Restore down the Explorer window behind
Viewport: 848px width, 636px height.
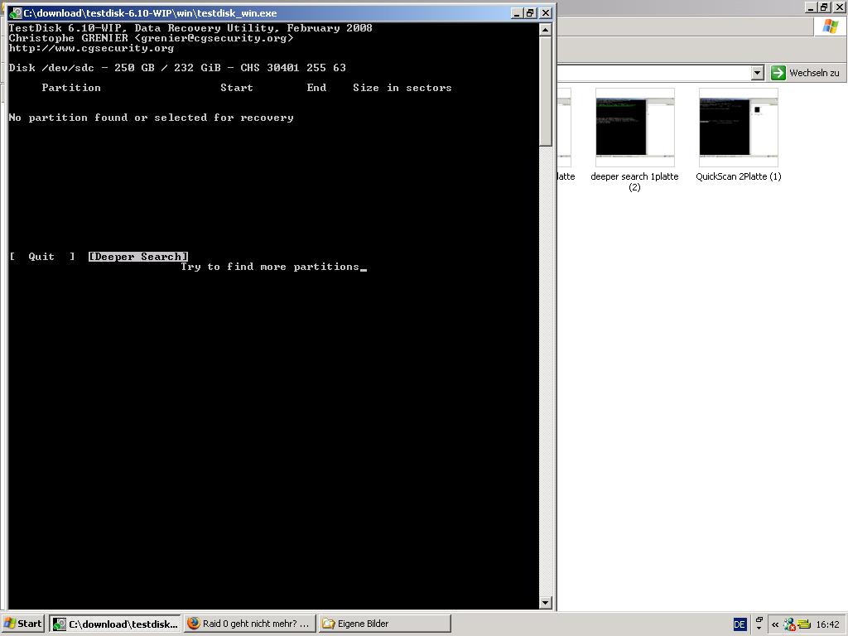[x=824, y=7]
